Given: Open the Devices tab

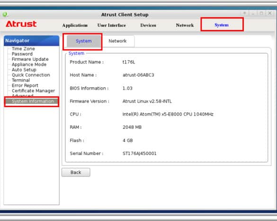Looking at the screenshot, I should click(148, 25).
